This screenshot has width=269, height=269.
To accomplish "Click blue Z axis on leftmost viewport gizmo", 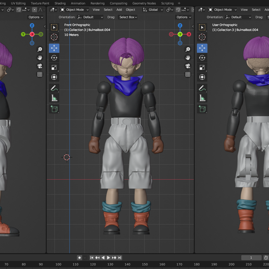I will pyautogui.click(x=32, y=26).
